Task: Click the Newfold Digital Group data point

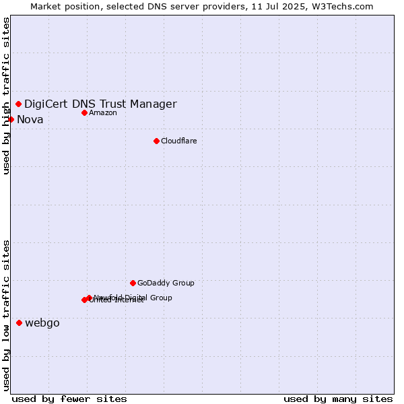Action: point(90,298)
